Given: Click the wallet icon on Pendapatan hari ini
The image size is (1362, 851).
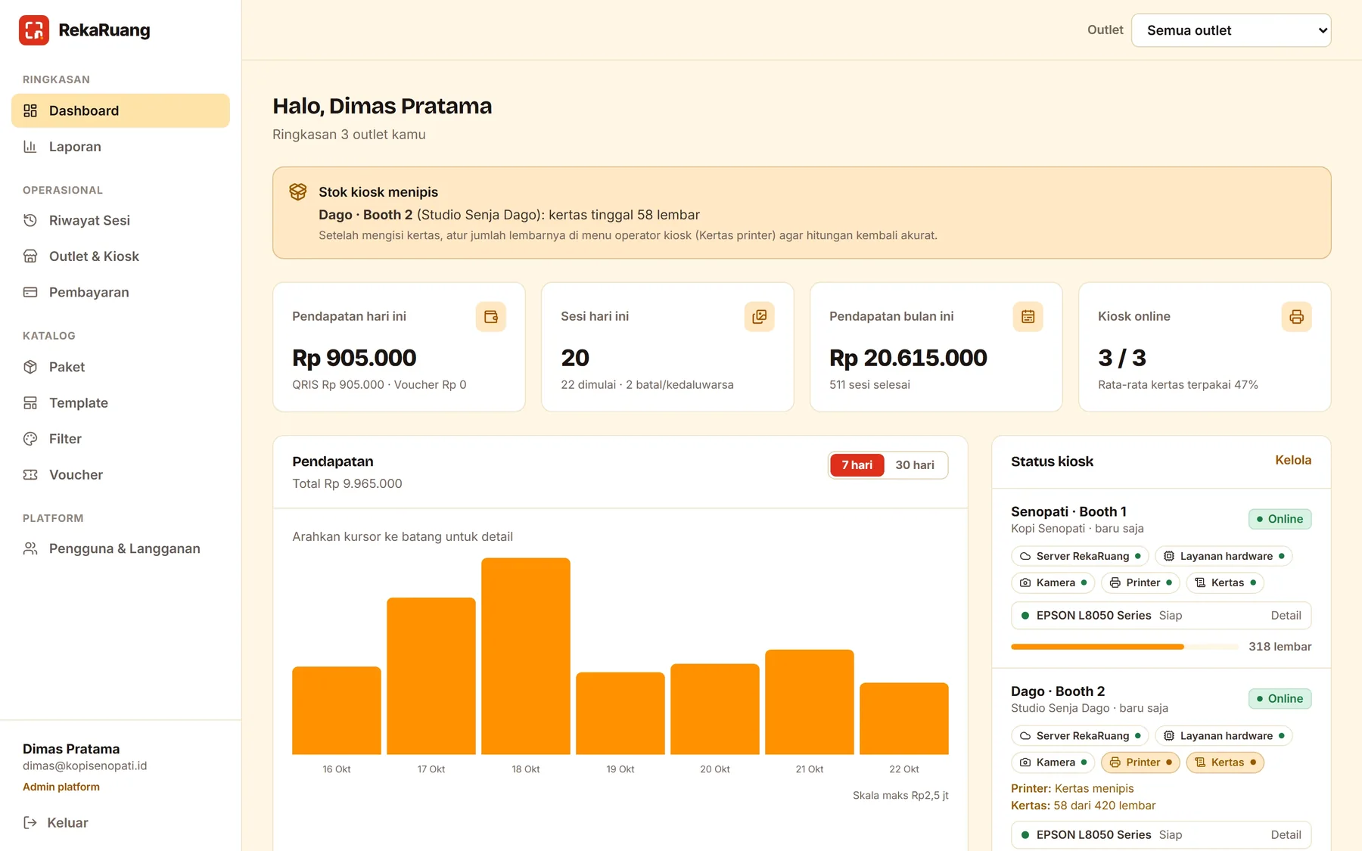Looking at the screenshot, I should [490, 317].
